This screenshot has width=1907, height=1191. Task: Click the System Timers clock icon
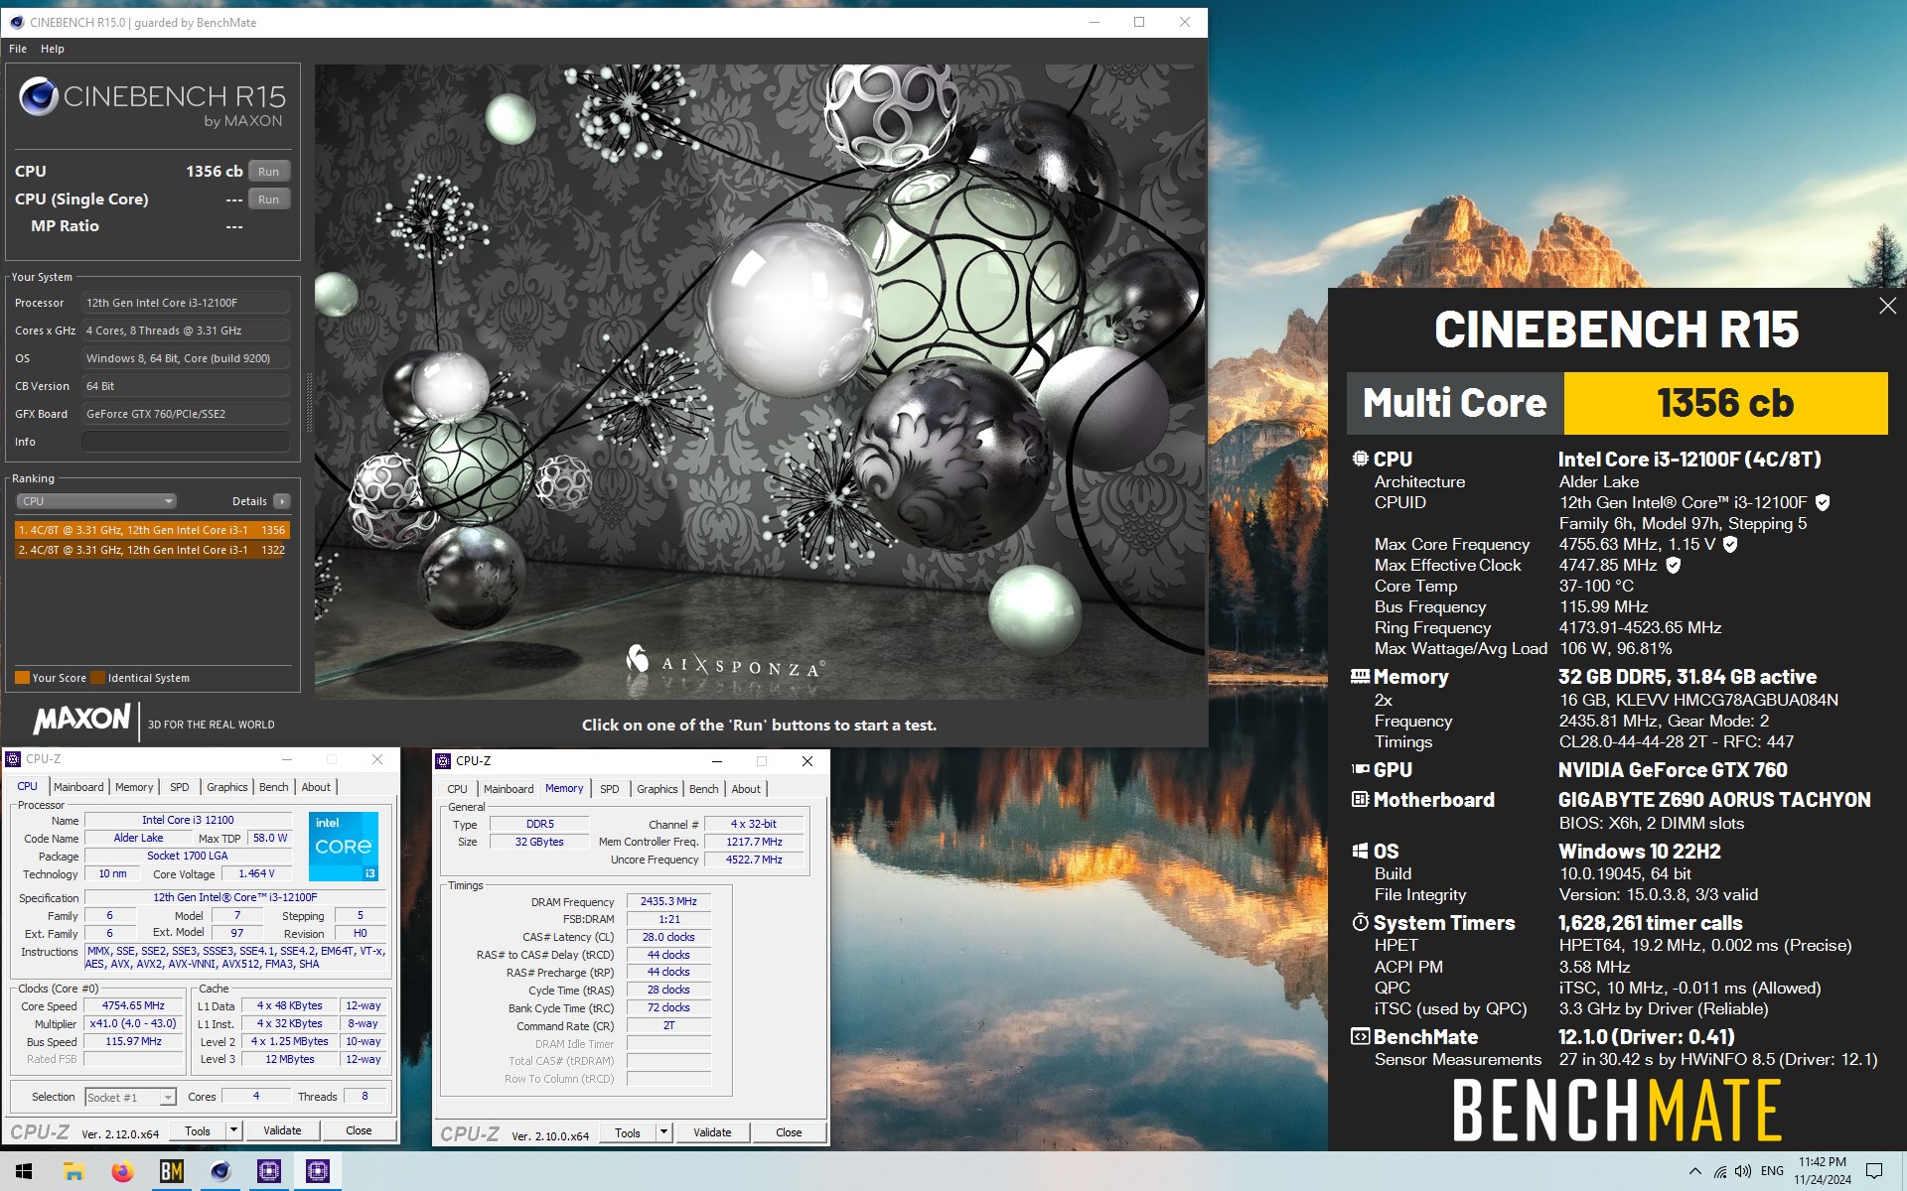tap(1360, 922)
